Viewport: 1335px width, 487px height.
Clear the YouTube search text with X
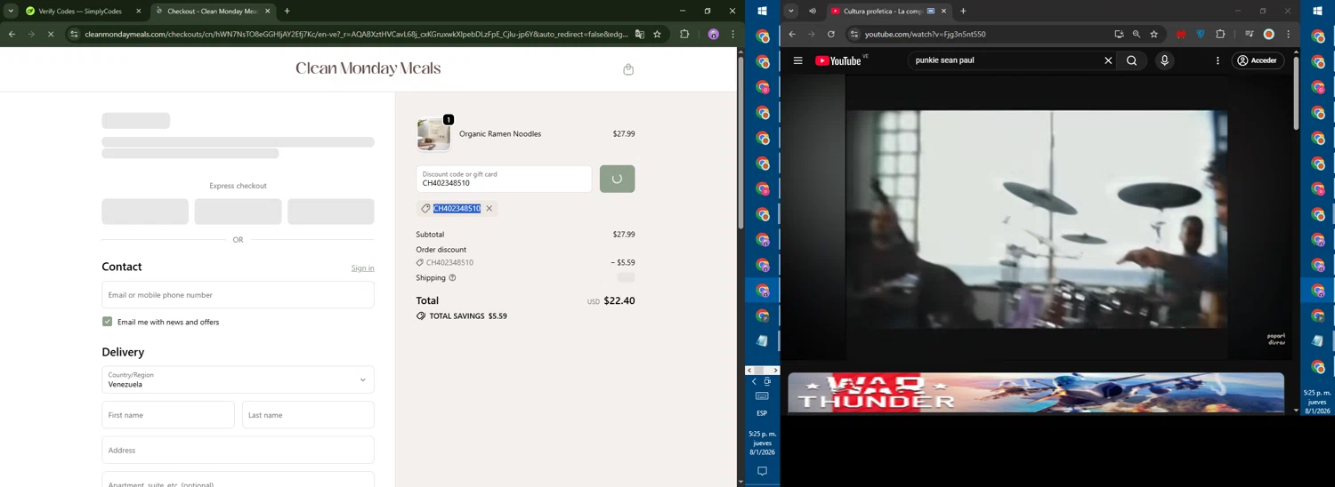[x=1108, y=60]
